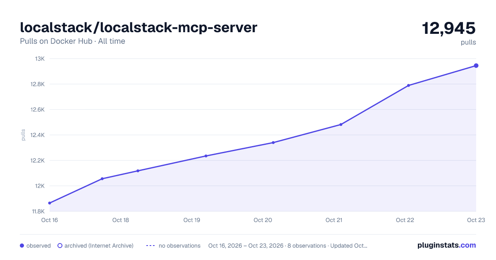Click the 'Oct 16, 2026 – Oct 23, 2026' date range text

(x=246, y=246)
